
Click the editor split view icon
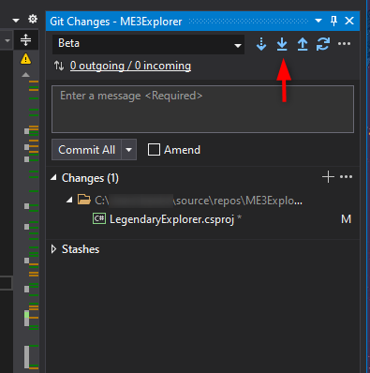[x=25, y=40]
